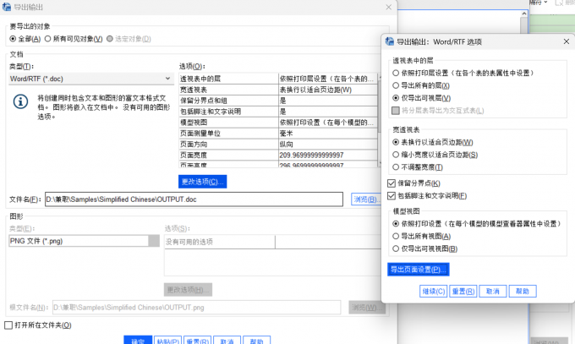This screenshot has height=344, width=575.
Task: Select 所有可见对象(V) radio option
Action: [47, 39]
